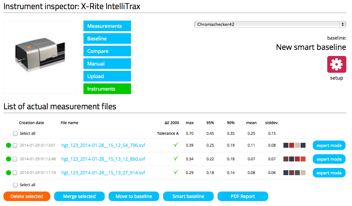
Task: Open the Measurements menu item
Action: 107,26
